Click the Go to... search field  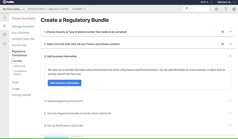click(x=196, y=9)
